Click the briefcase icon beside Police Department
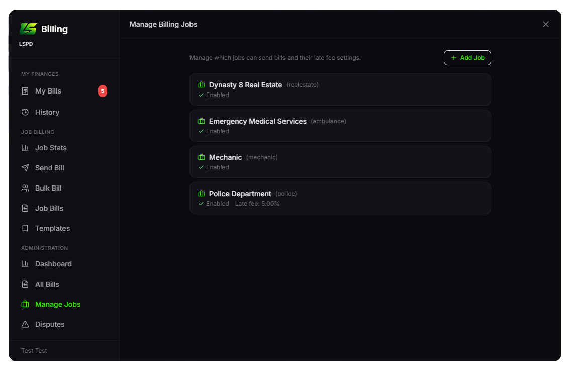Viewport: 570px width, 371px height. [201, 193]
